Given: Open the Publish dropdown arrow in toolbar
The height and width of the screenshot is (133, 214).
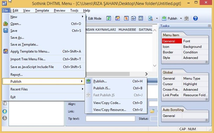Looking at the screenshot, I should (x=181, y=18).
